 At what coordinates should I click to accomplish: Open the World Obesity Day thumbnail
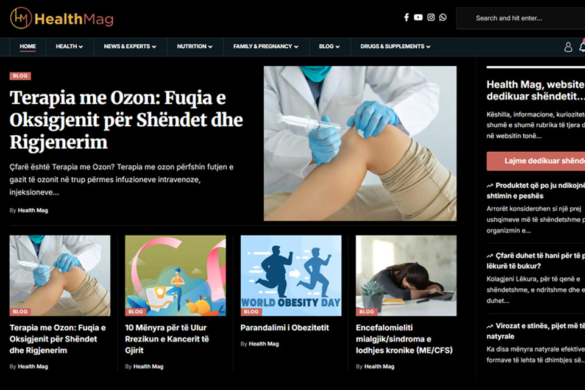point(291,275)
